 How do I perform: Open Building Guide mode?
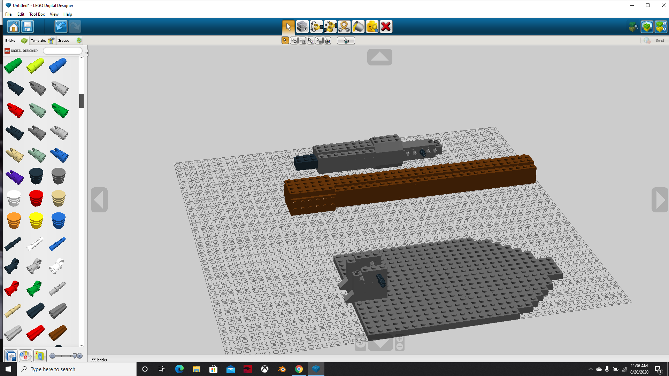point(661,26)
